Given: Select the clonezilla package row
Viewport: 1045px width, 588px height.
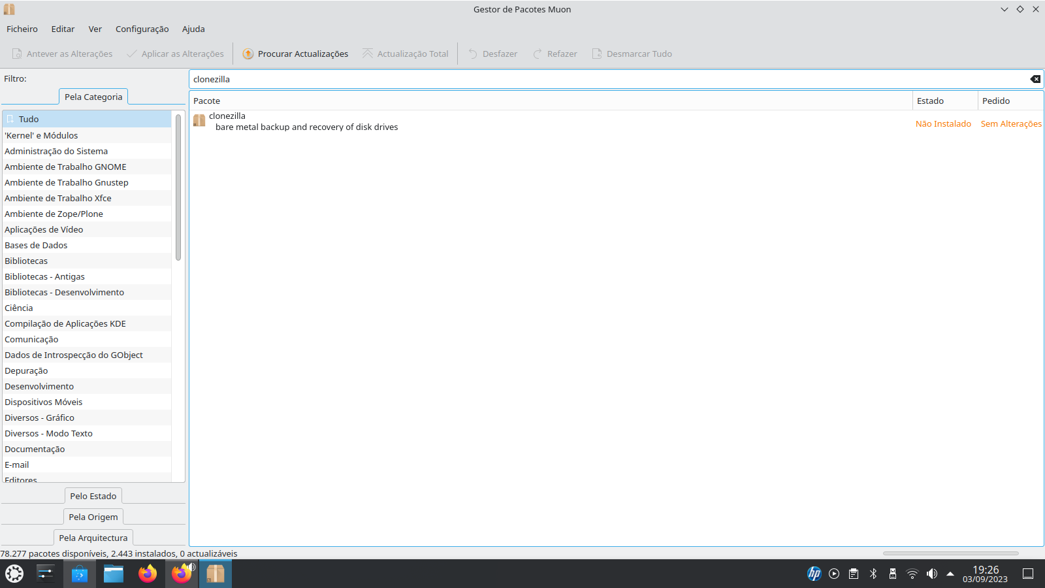Looking at the screenshot, I should tap(617, 122).
